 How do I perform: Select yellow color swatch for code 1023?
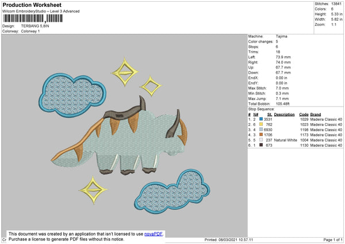(261, 124)
